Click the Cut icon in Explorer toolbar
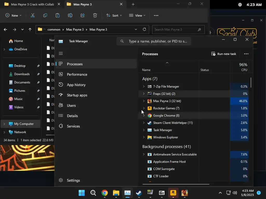 tap(32, 15)
